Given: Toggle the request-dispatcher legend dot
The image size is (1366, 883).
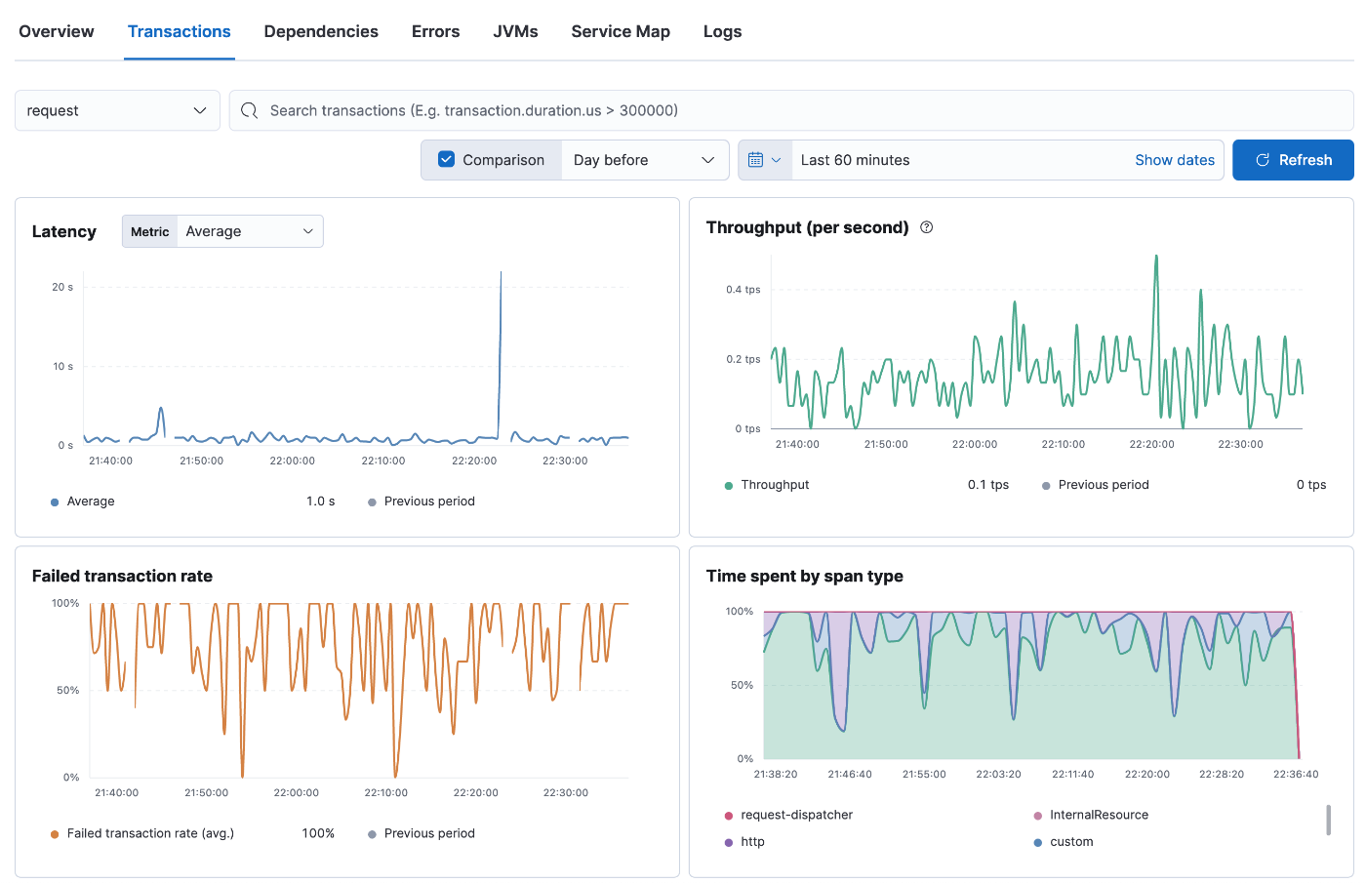Looking at the screenshot, I should point(729,816).
